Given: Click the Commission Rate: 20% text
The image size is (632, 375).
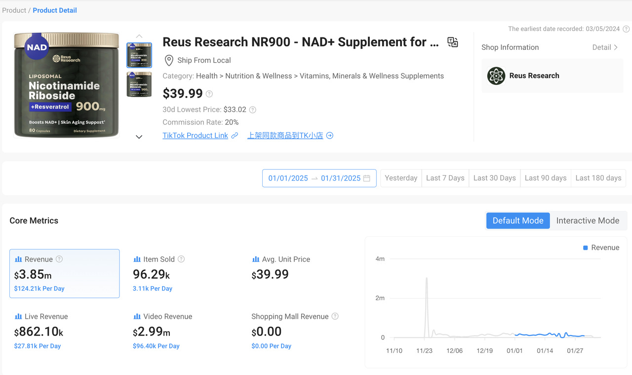Looking at the screenshot, I should [x=201, y=122].
